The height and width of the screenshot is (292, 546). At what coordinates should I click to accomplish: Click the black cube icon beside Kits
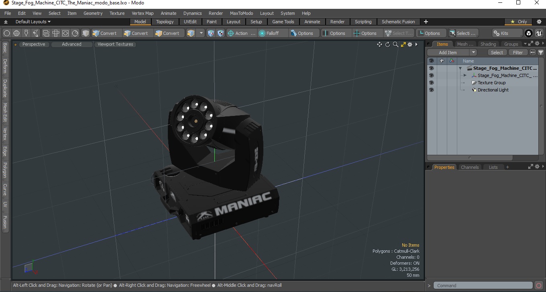coord(529,33)
